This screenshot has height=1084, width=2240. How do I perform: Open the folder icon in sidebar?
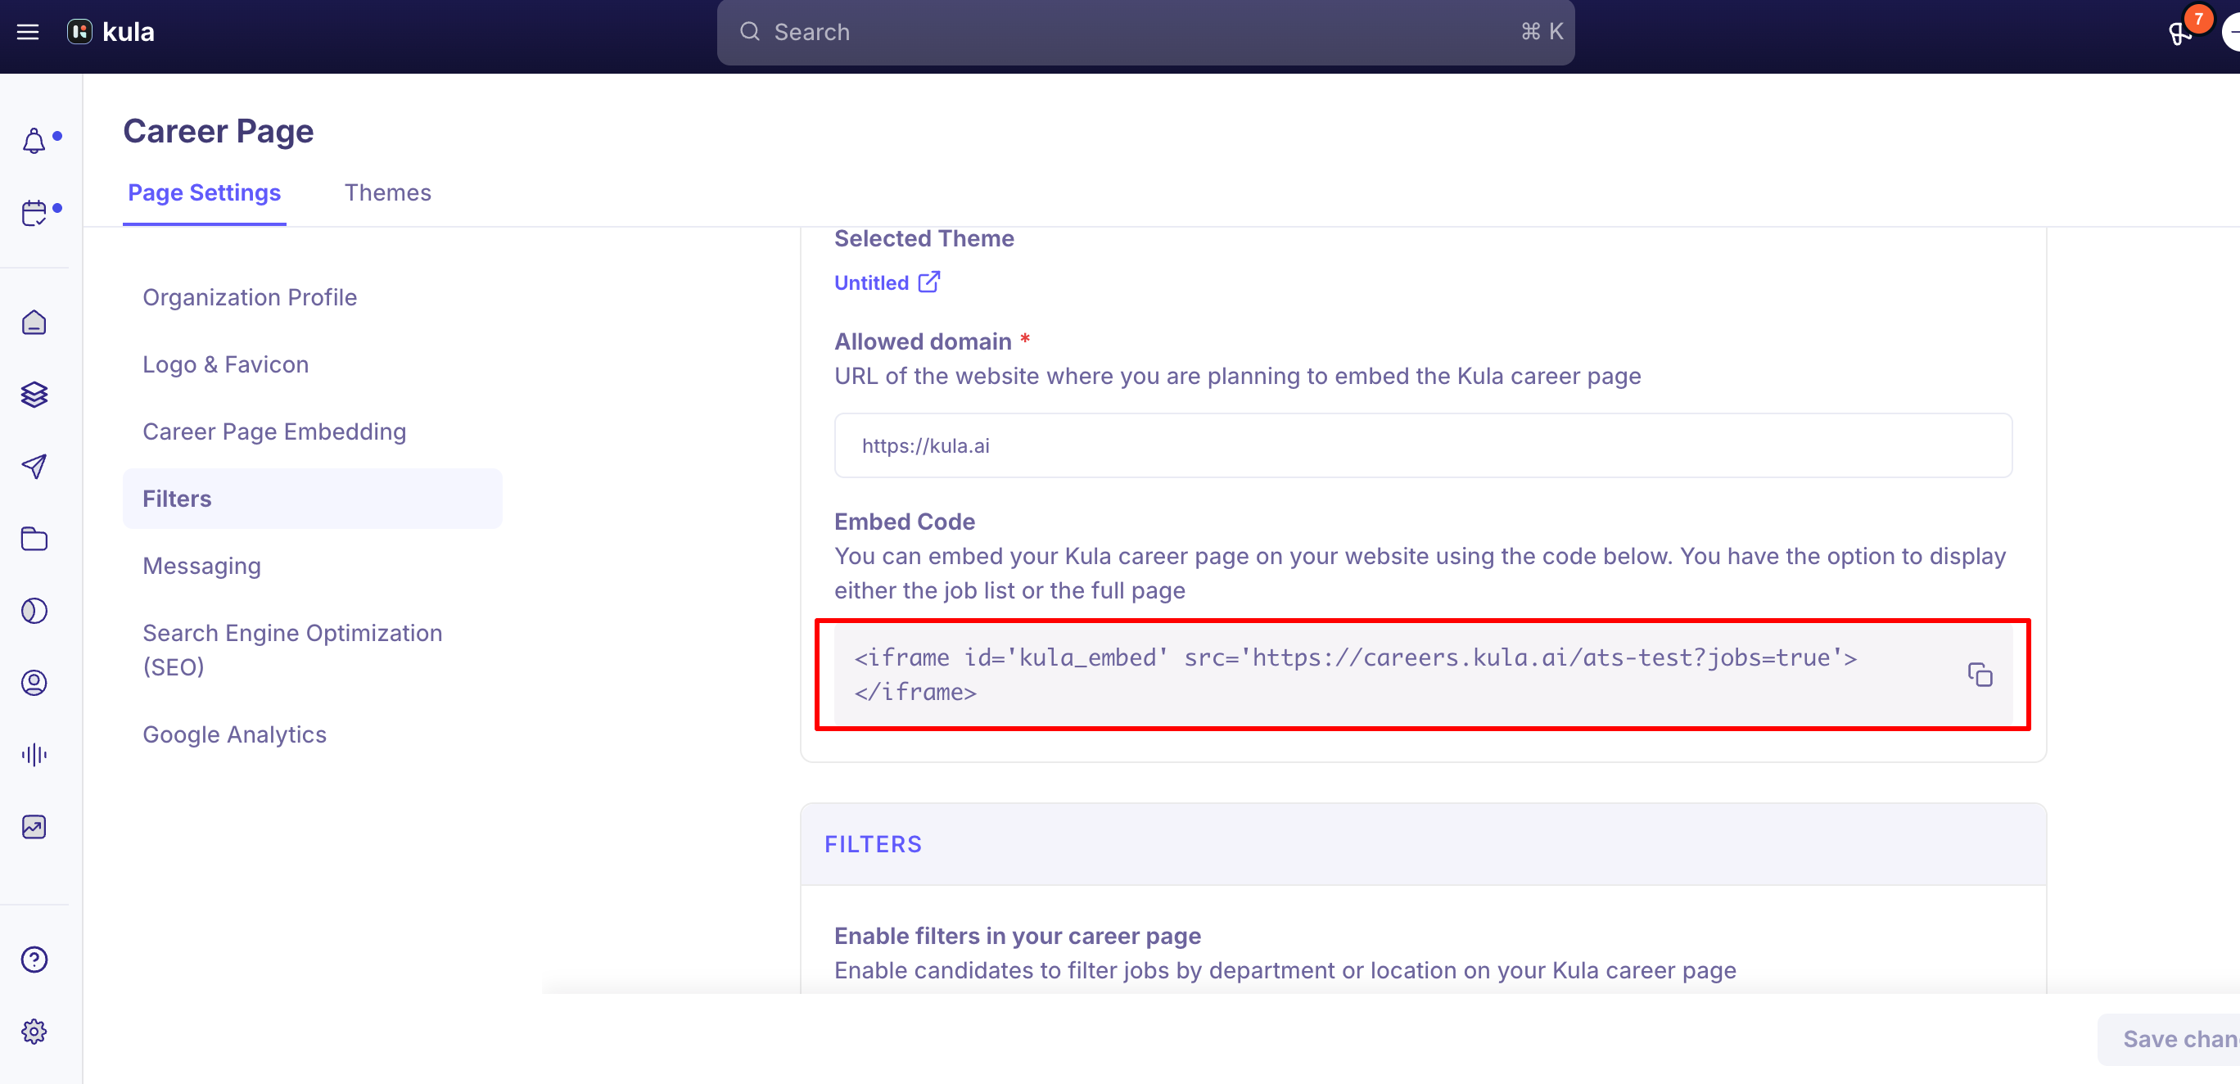click(34, 539)
